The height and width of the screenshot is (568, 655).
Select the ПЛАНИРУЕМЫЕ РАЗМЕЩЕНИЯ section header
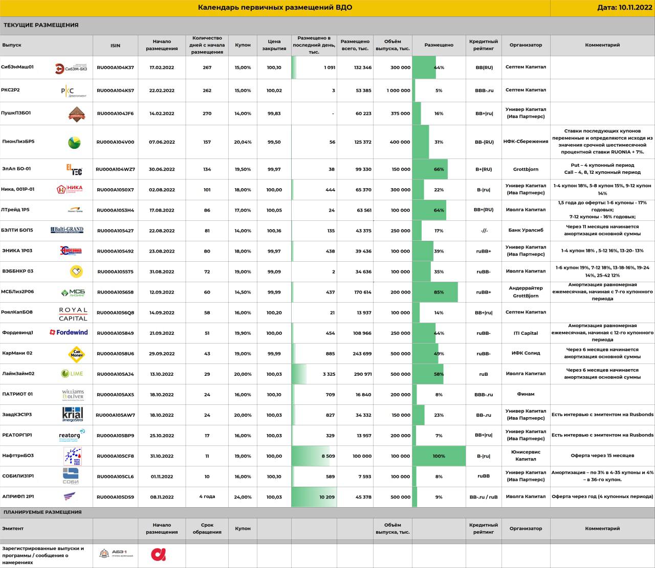[42, 512]
